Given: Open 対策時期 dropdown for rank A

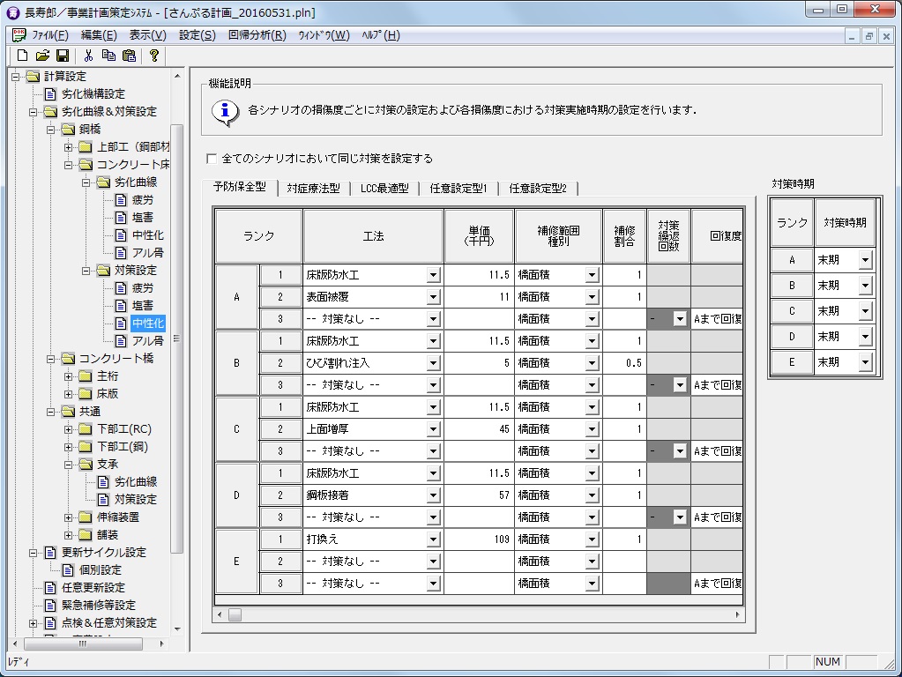Looking at the screenshot, I should [865, 260].
